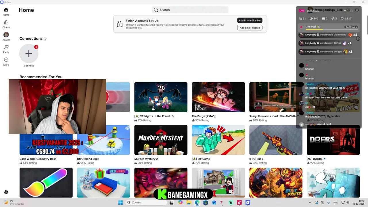This screenshot has height=207, width=368.
Task: Switch to Microsoft Edge on taskbar
Action: [x=197, y=202]
